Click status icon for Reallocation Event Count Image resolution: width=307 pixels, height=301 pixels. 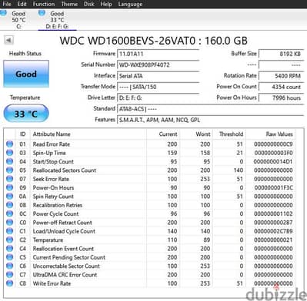pyautogui.click(x=10, y=248)
